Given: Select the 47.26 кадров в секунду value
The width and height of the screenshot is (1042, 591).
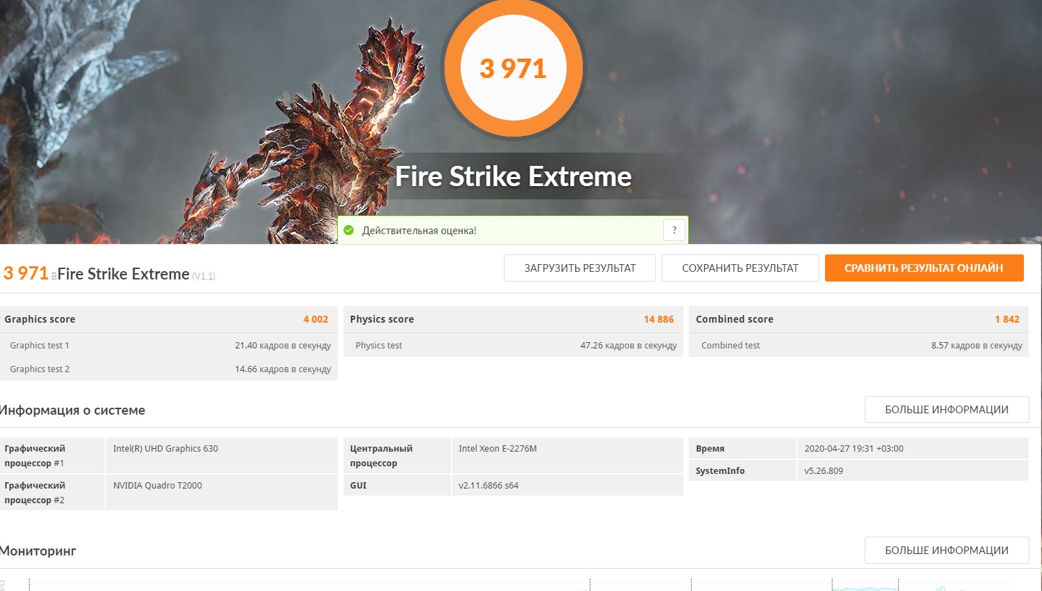Looking at the screenshot, I should tap(629, 346).
